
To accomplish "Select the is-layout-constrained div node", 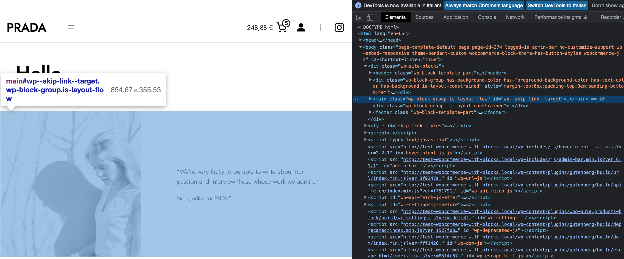I will point(450,106).
